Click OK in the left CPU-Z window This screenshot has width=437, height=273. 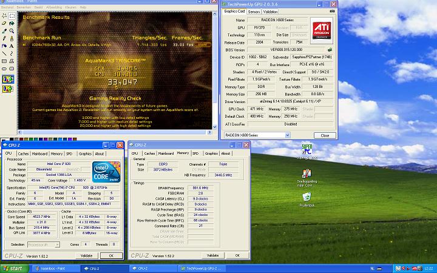(x=111, y=256)
